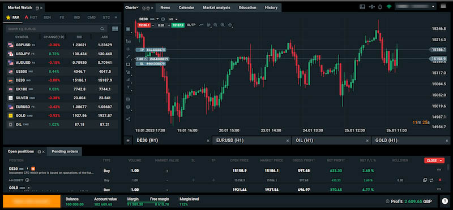Image resolution: width=453 pixels, height=210 pixels.
Task: Duplicate position 464308879 with copy icon
Action: (x=425, y=180)
